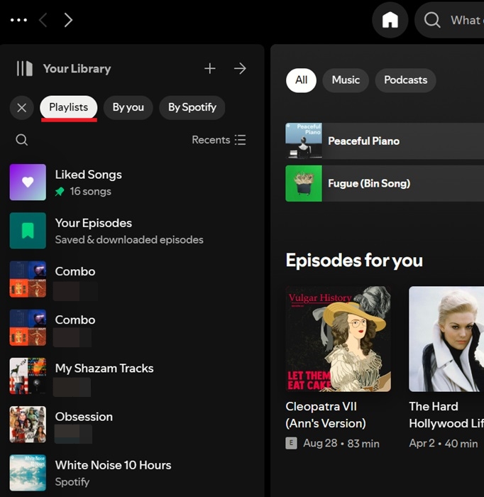This screenshot has height=497, width=484.
Task: Click the My Shazam Tracks cover art
Action: pos(28,376)
